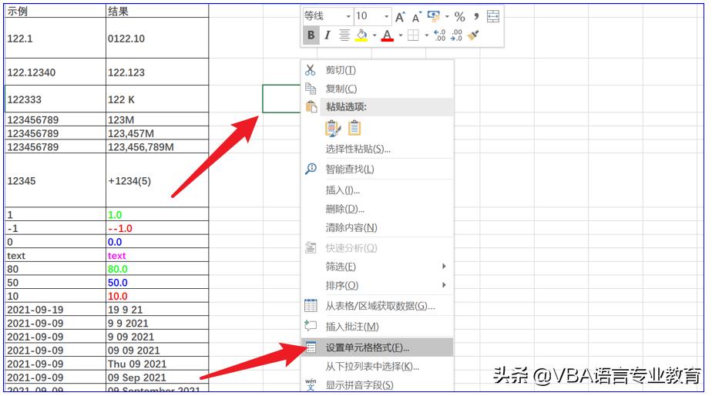Open the font name dropdown 等线

(348, 17)
